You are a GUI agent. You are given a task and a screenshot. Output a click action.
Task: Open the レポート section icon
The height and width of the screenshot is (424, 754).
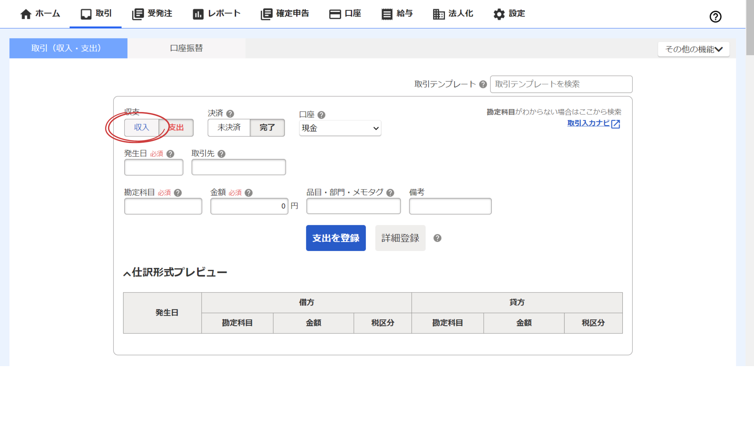click(x=198, y=14)
